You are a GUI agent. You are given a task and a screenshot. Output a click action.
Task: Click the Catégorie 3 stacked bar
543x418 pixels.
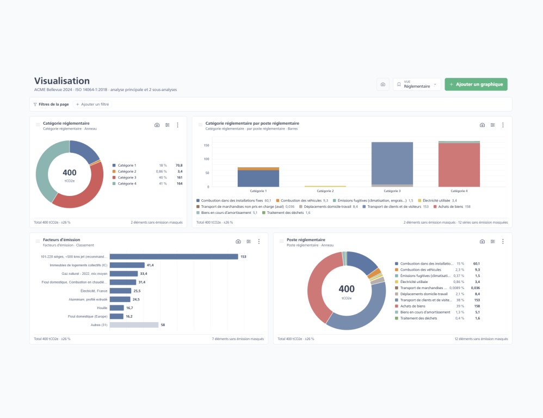coord(392,164)
